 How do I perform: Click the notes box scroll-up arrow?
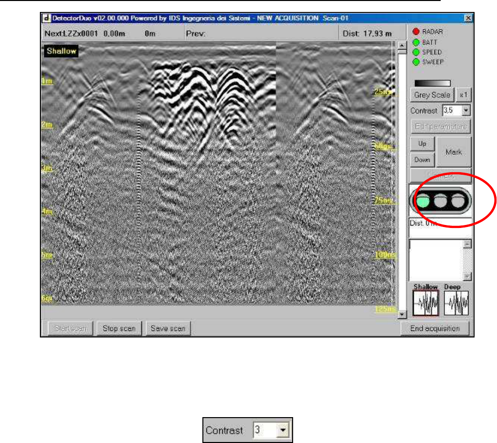[467, 244]
